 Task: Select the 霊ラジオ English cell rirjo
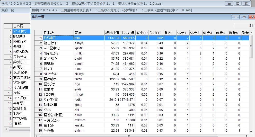pyautogui.click(x=89, y=84)
